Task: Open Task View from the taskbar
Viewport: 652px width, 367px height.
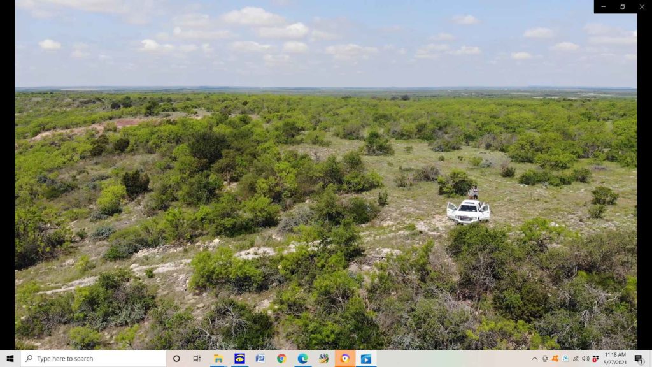Action: tap(197, 358)
